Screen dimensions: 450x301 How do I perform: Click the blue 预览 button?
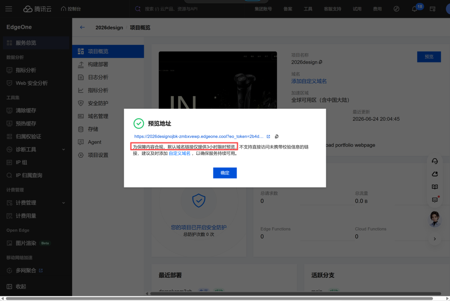[x=429, y=57]
